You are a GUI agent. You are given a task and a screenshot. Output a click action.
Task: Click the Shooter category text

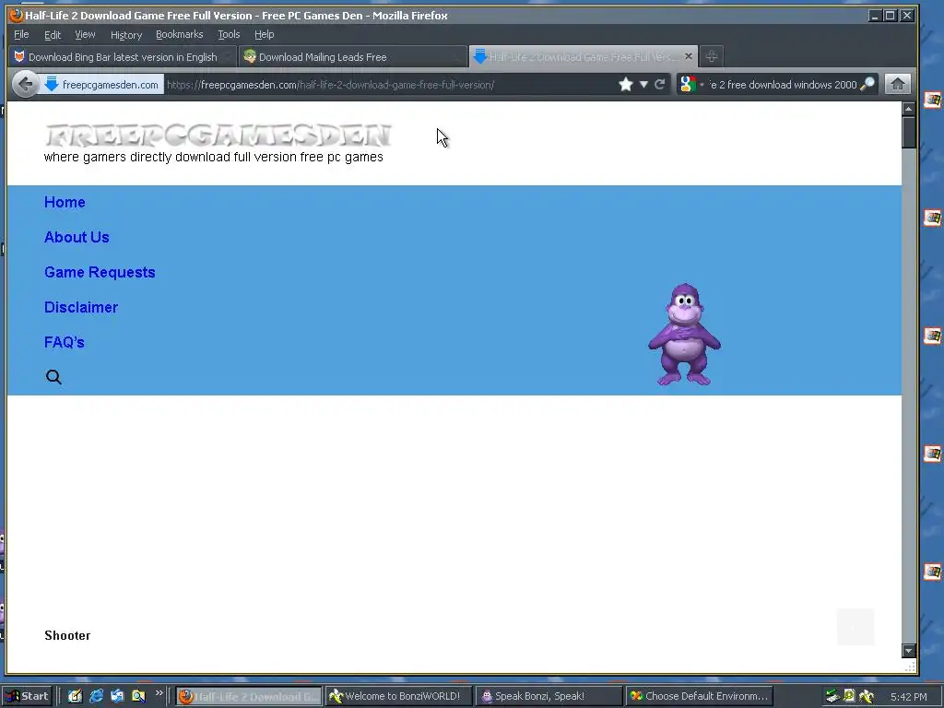click(x=67, y=635)
